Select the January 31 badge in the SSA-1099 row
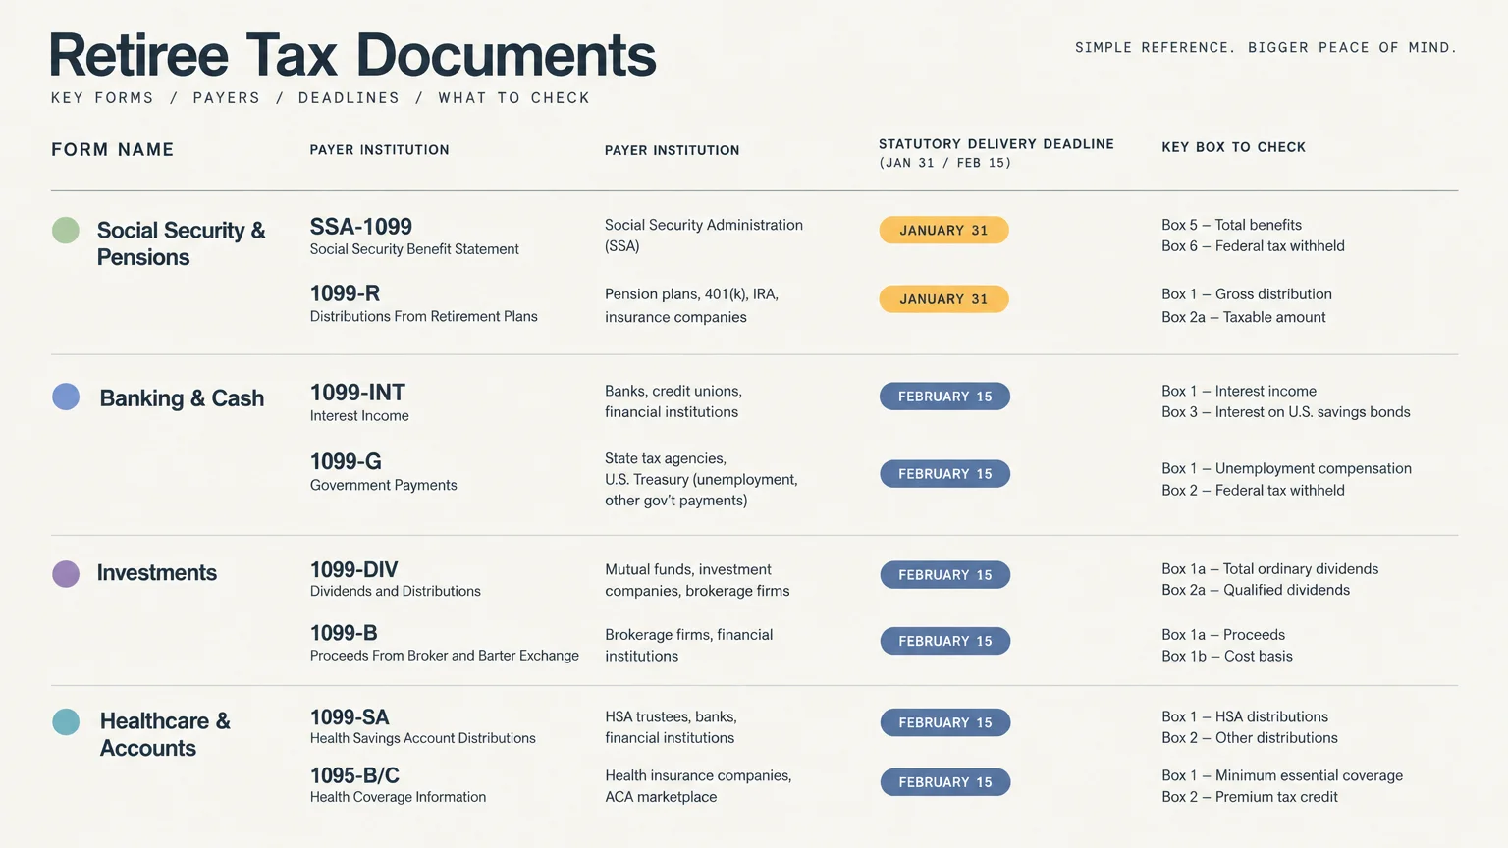Image resolution: width=1508 pixels, height=848 pixels. tap(943, 230)
